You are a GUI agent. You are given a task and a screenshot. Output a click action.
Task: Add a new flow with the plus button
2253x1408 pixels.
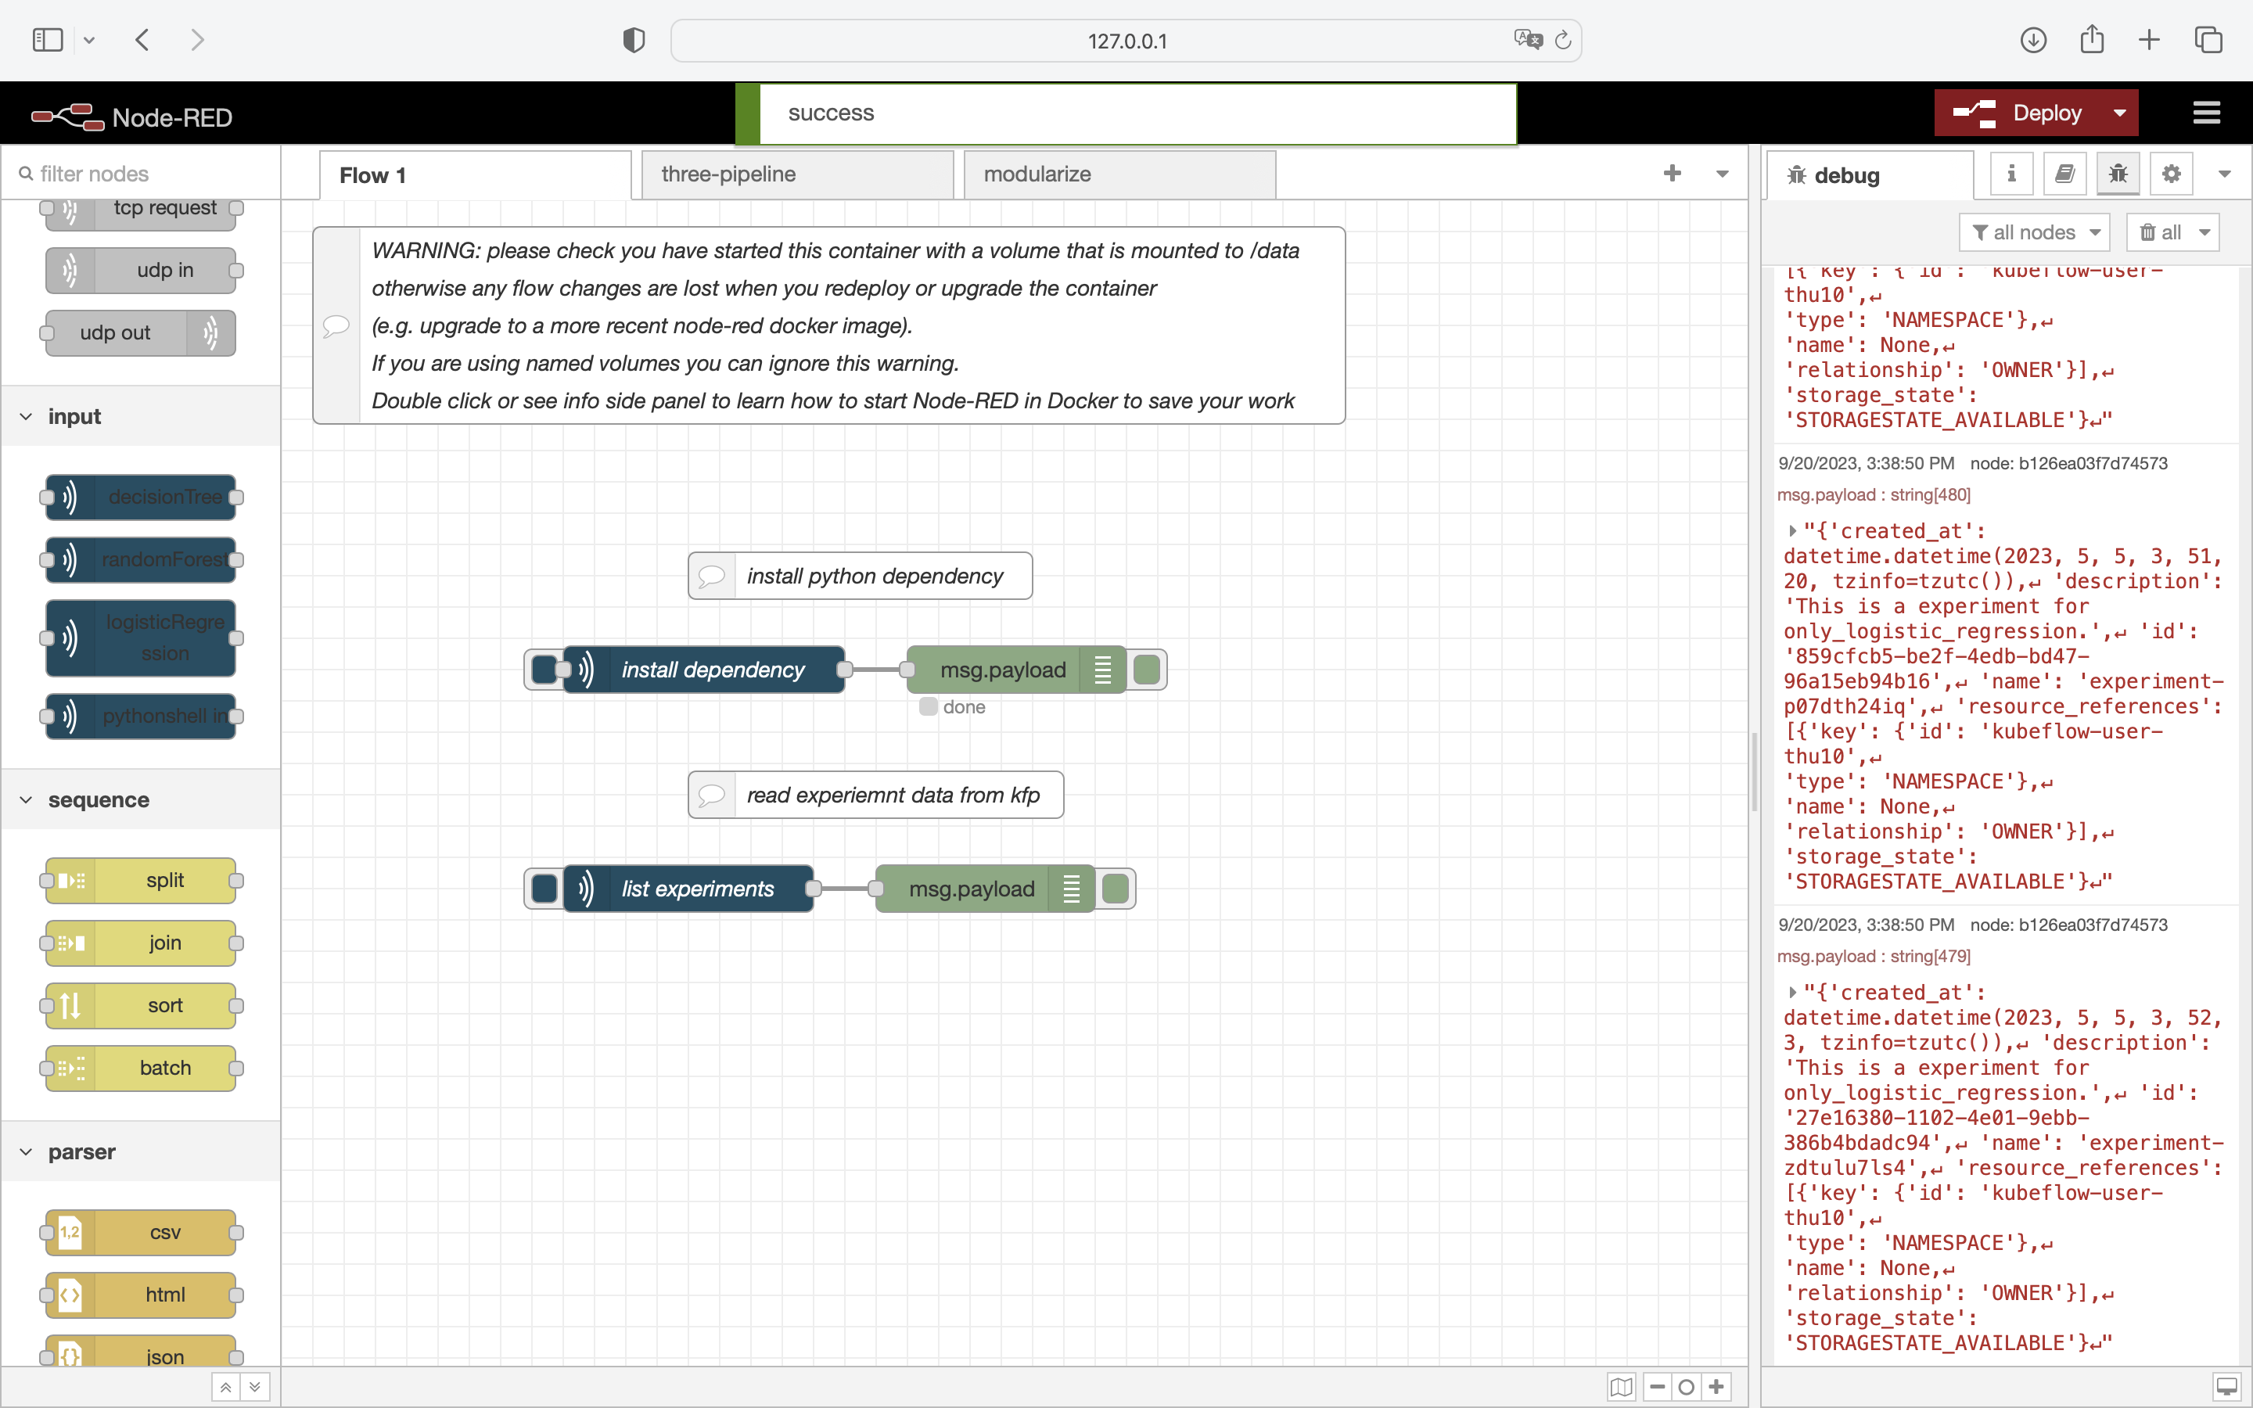[1673, 173]
